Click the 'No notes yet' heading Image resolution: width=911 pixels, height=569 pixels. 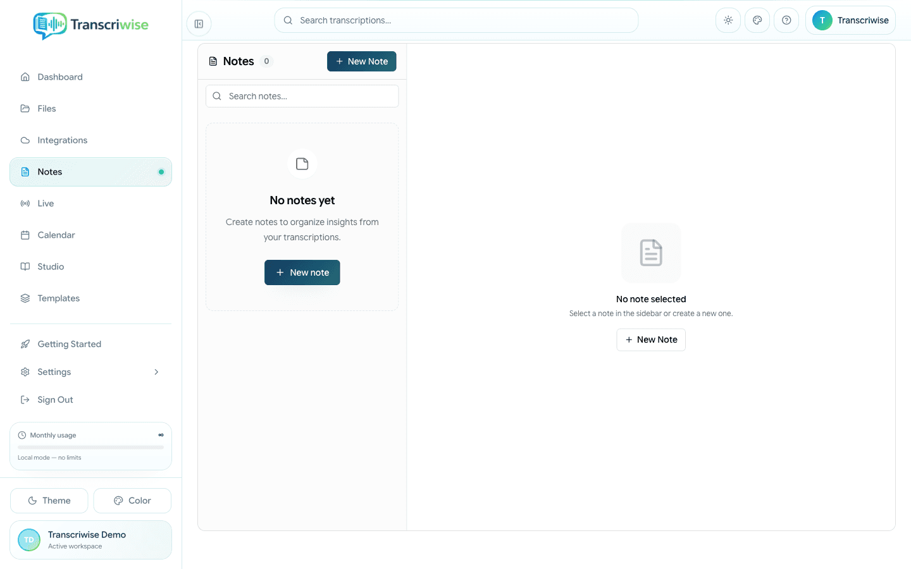(302, 200)
